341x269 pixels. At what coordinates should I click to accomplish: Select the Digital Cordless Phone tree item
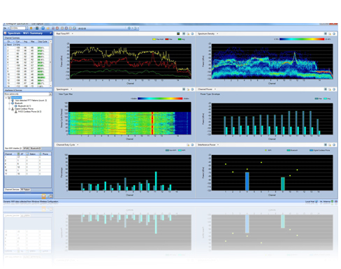[24, 109]
